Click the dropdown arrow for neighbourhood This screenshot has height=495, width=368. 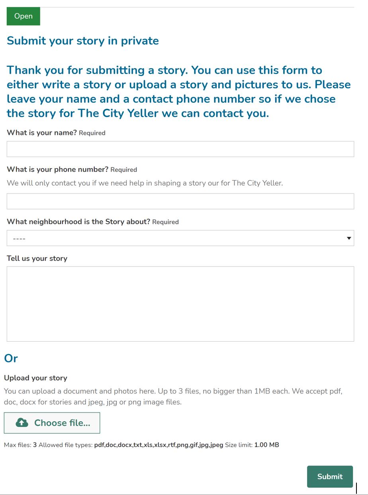tap(349, 238)
